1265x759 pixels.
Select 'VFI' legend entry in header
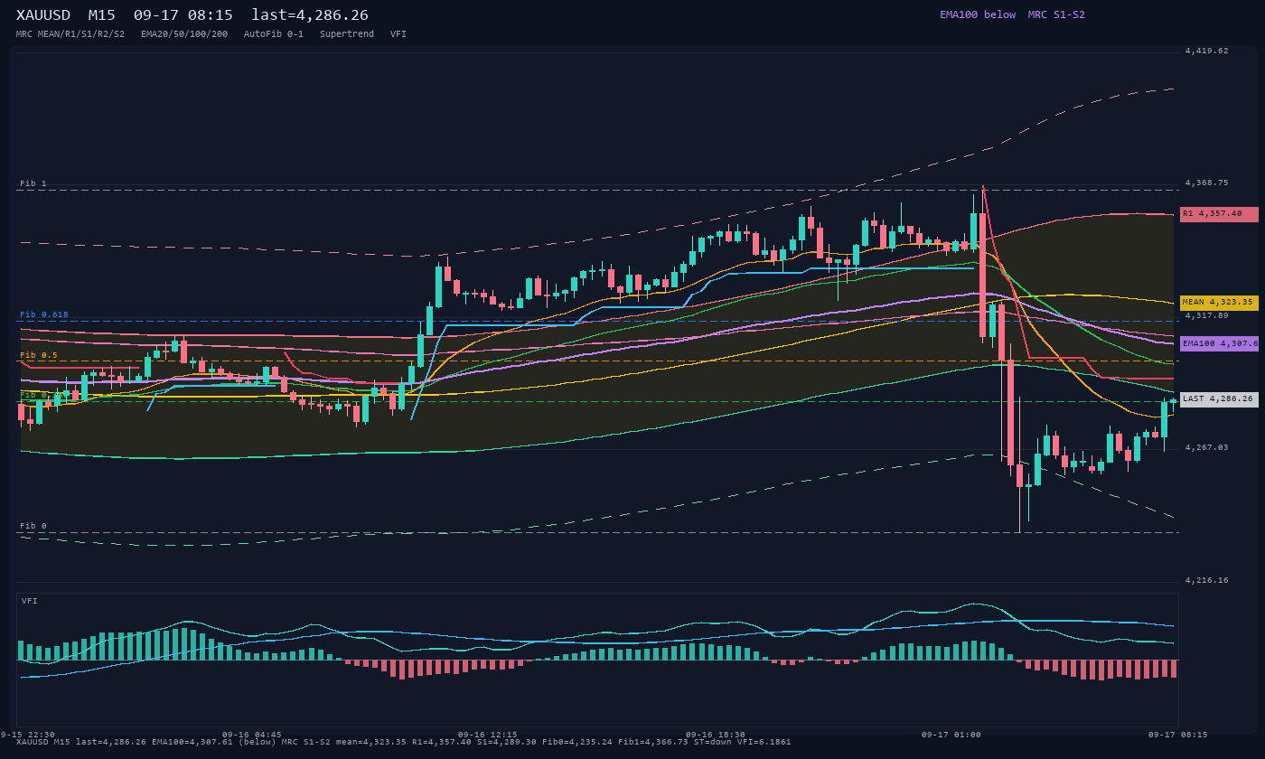coord(398,34)
